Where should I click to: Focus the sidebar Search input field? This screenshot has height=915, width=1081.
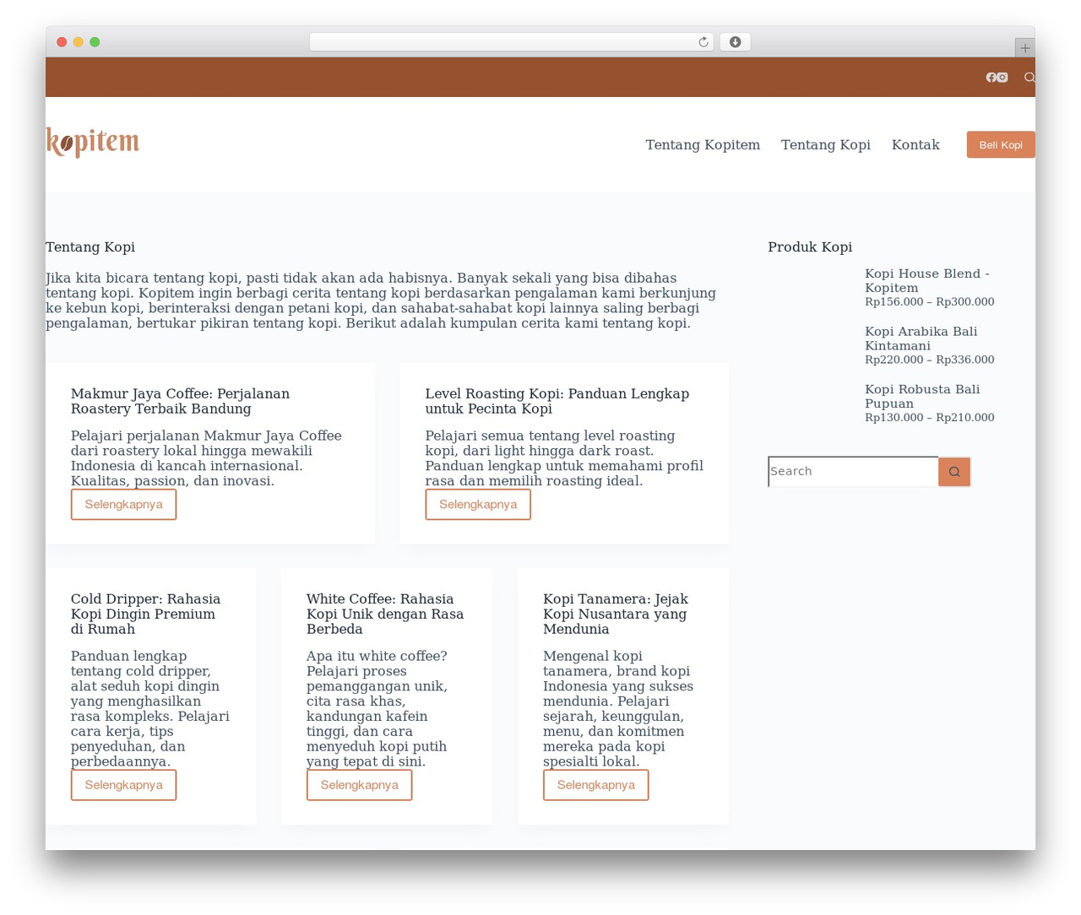click(x=853, y=472)
